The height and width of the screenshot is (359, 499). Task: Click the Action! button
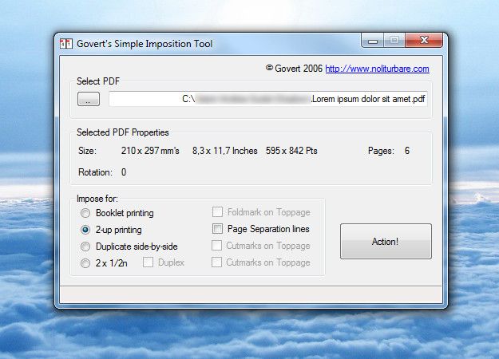click(386, 242)
